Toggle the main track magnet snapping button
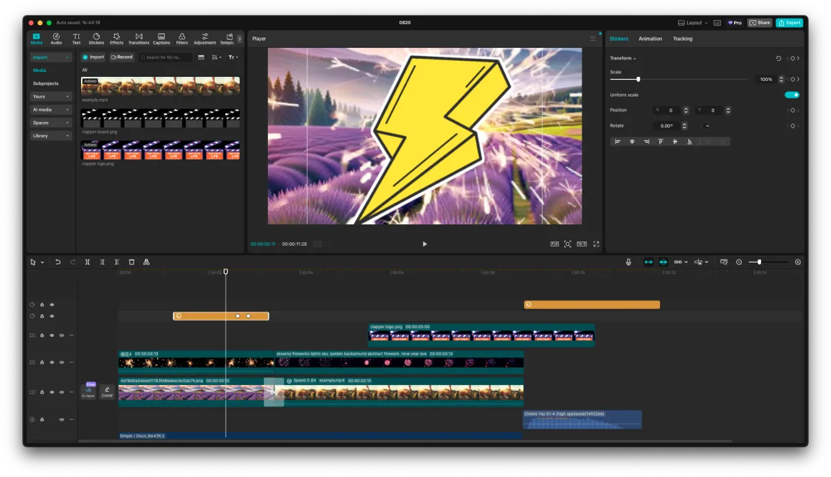Image resolution: width=831 pixels, height=477 pixels. click(648, 262)
